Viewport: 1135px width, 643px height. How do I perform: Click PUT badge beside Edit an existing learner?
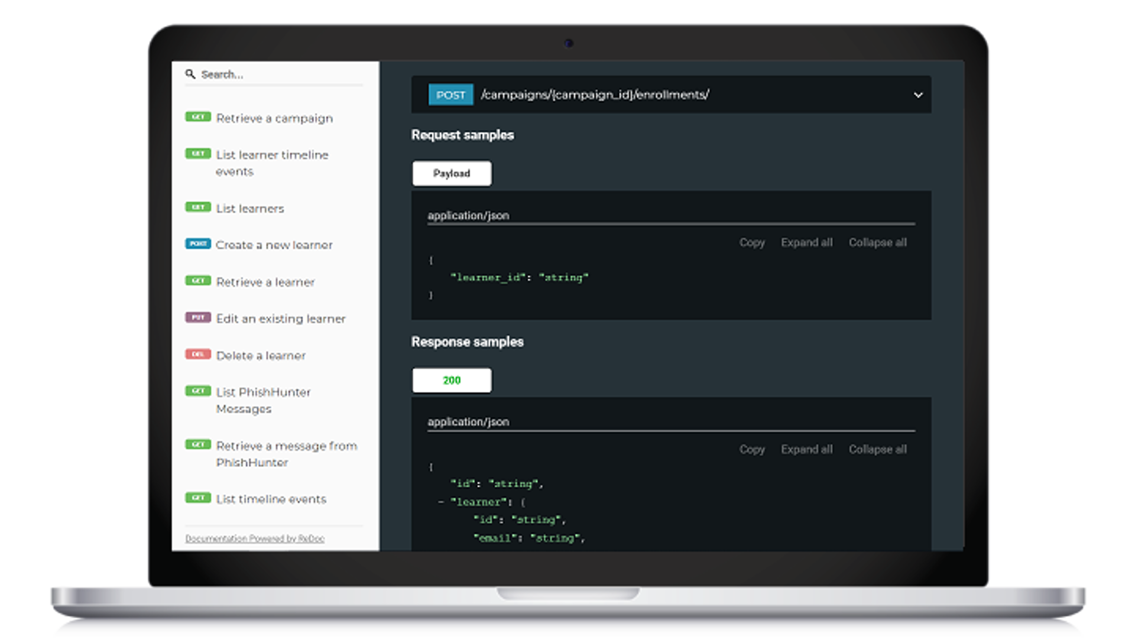198,317
